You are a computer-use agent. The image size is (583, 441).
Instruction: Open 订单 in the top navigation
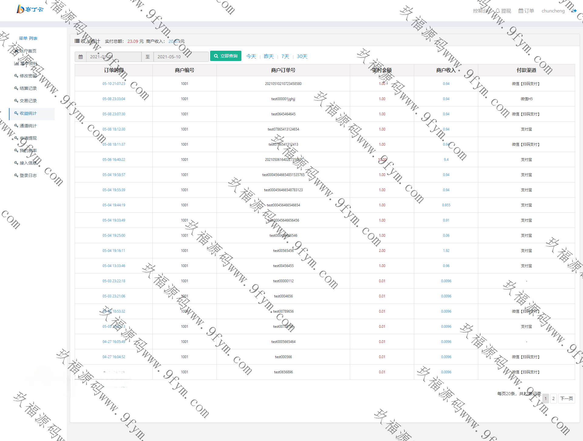coord(526,11)
